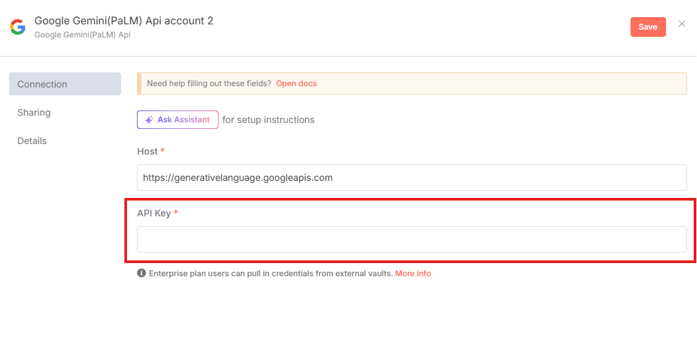Click the 'Need help filling out these fields?' text
This screenshot has width=697, height=340.
(x=209, y=84)
